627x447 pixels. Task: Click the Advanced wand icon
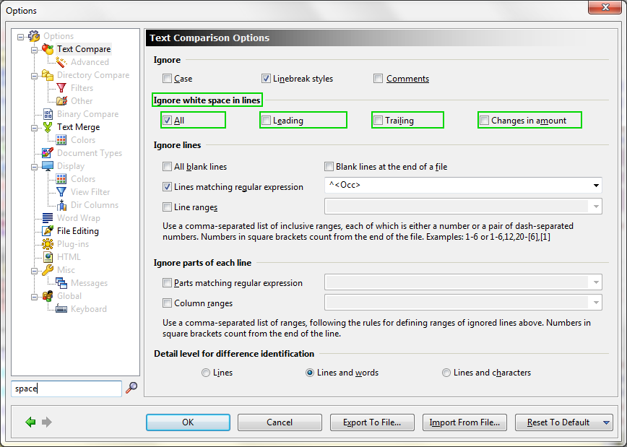[61, 62]
